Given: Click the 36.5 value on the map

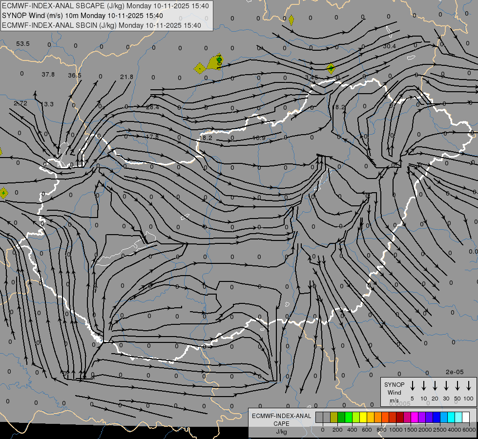Looking at the screenshot, I should coord(75,75).
